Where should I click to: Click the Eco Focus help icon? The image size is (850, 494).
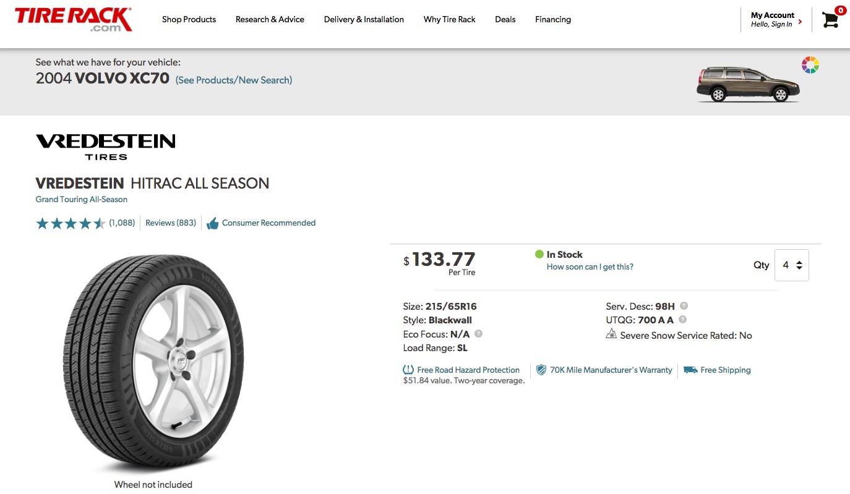click(x=478, y=334)
